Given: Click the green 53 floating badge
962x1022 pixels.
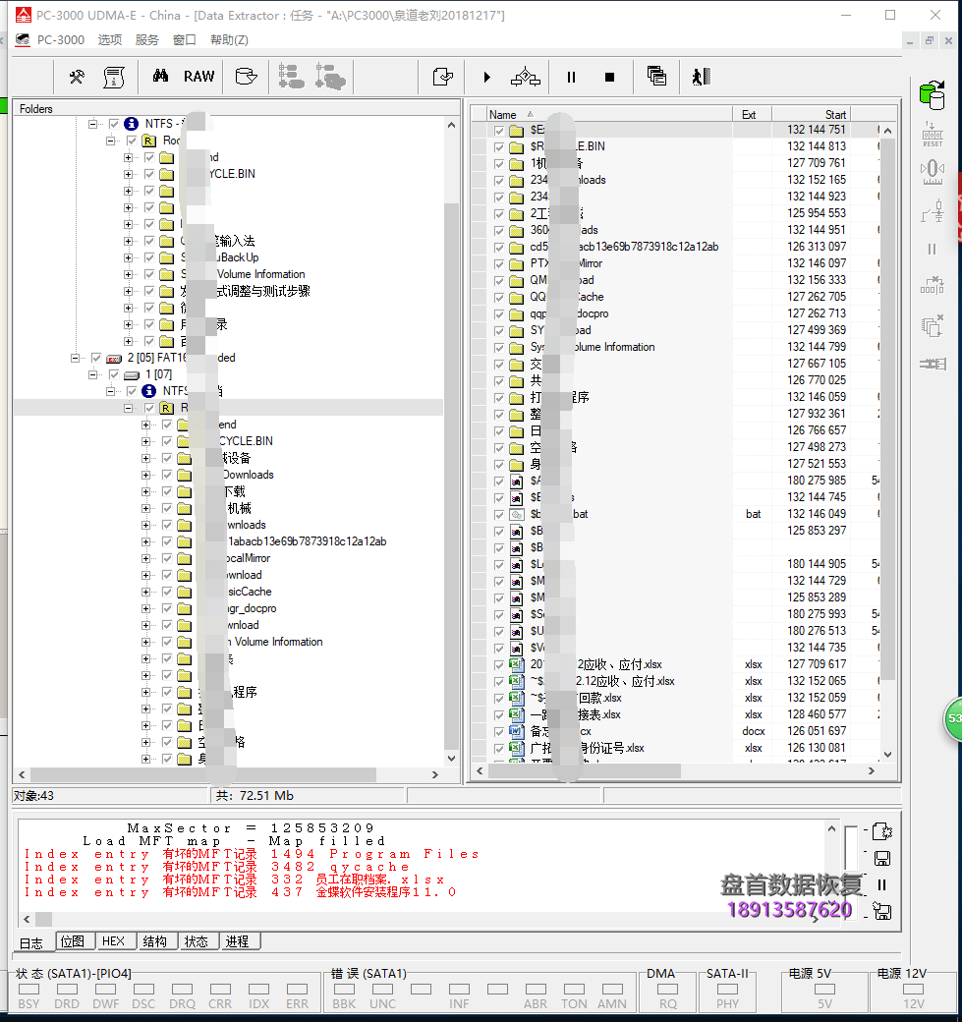Looking at the screenshot, I should tap(953, 718).
